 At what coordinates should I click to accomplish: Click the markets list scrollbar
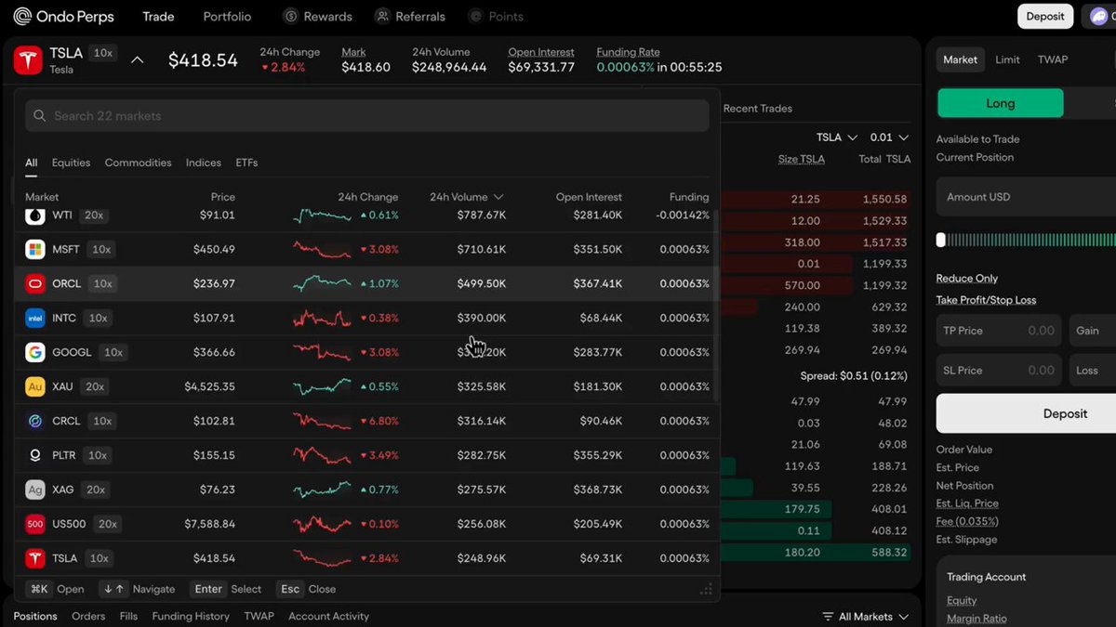tap(715, 307)
